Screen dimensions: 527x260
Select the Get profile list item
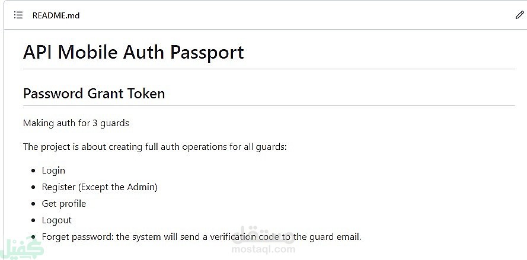coord(64,204)
